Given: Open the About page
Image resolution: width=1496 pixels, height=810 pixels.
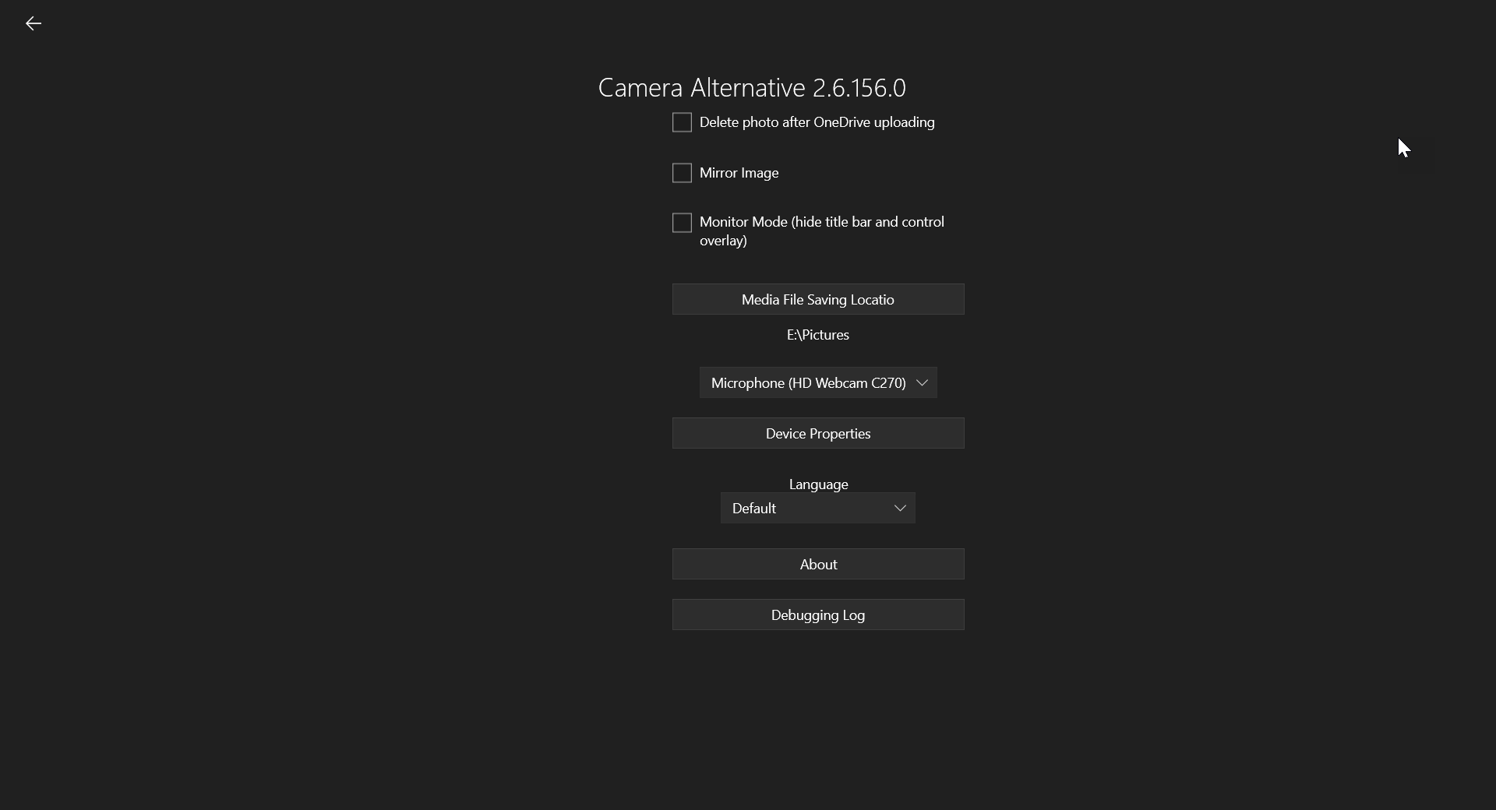Looking at the screenshot, I should tap(818, 564).
